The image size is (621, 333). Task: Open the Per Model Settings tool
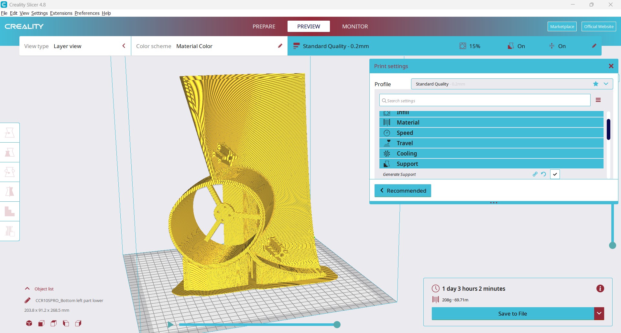point(10,211)
